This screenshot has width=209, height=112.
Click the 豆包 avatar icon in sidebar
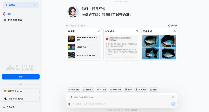coord(4,14)
